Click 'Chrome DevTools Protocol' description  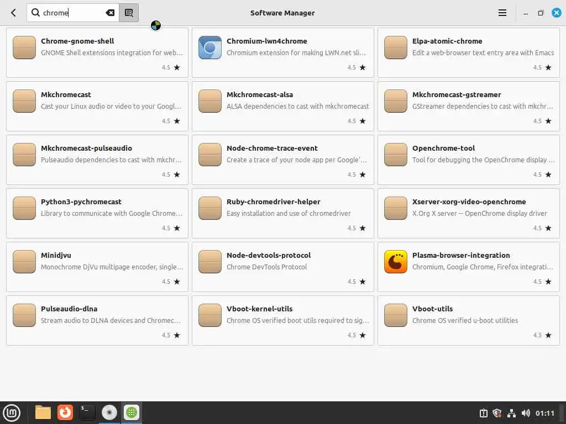click(267, 267)
